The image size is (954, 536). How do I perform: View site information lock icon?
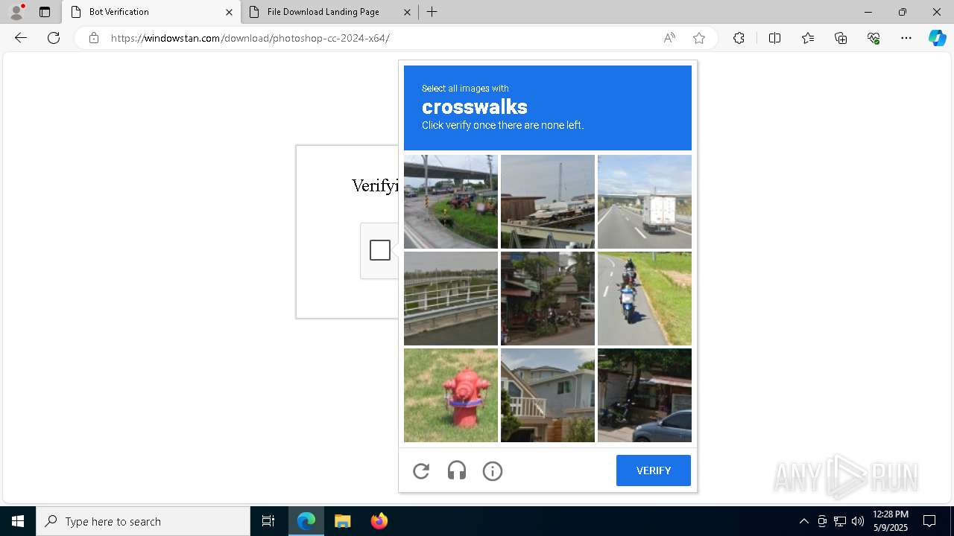click(x=94, y=38)
